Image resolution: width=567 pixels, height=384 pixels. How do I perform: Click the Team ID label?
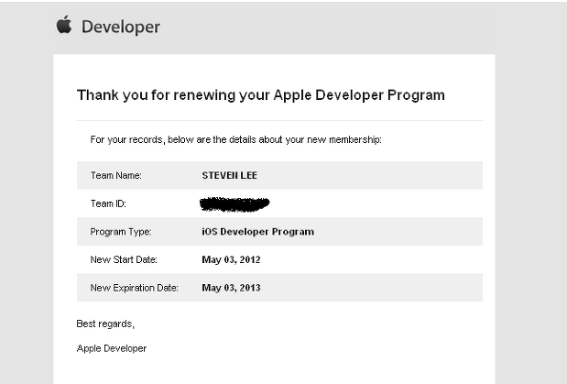(x=108, y=203)
